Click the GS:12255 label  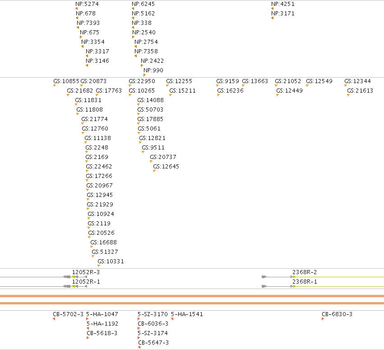tap(179, 81)
